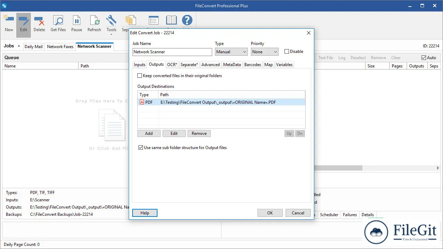Click the Add output destination button

pyautogui.click(x=149, y=133)
